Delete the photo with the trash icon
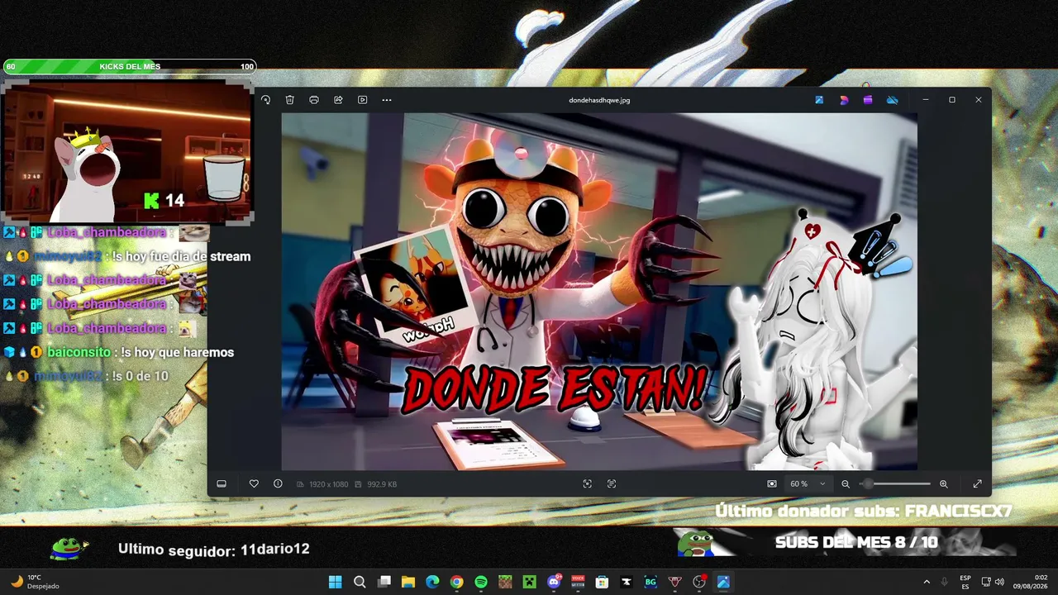The height and width of the screenshot is (595, 1058). (290, 100)
